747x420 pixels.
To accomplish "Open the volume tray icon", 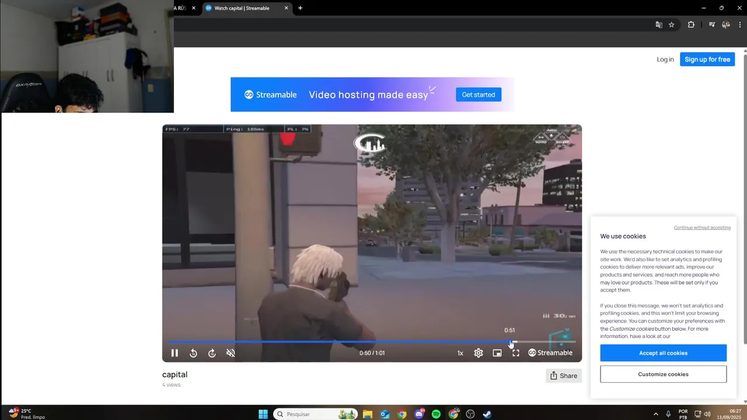I will coord(707,414).
